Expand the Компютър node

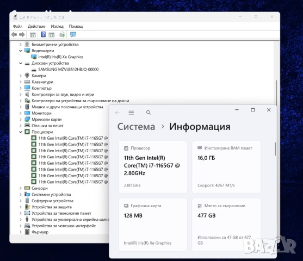(x=21, y=88)
